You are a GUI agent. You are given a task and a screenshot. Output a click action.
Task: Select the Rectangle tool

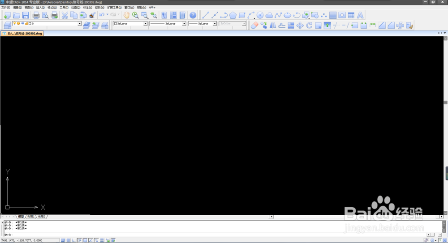[x=242, y=15]
